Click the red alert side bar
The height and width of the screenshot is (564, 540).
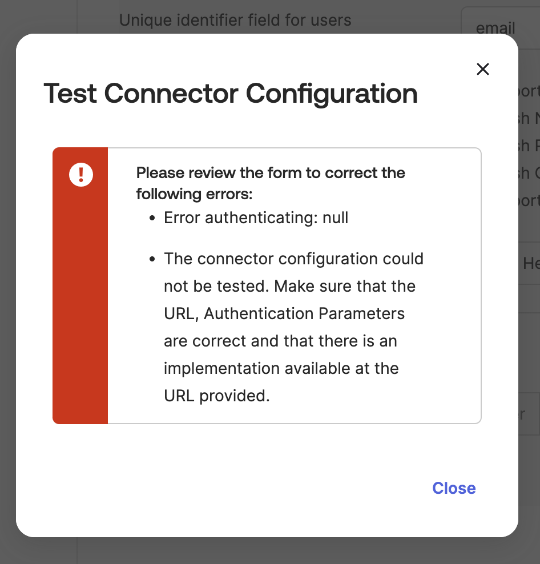coord(80,297)
